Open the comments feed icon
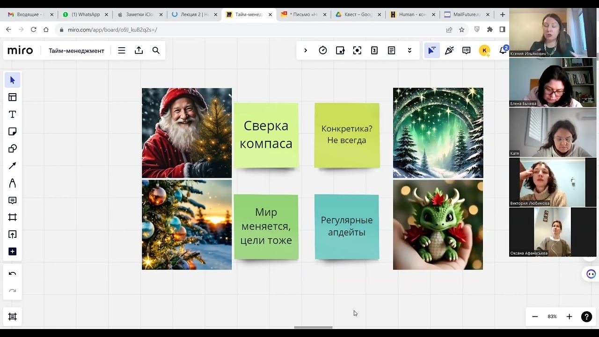This screenshot has height=337, width=599. (x=467, y=51)
